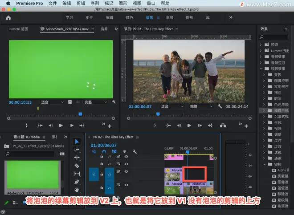This screenshot has height=215, width=294.
Task: Select the Razor tool
Action: [x=77, y=166]
